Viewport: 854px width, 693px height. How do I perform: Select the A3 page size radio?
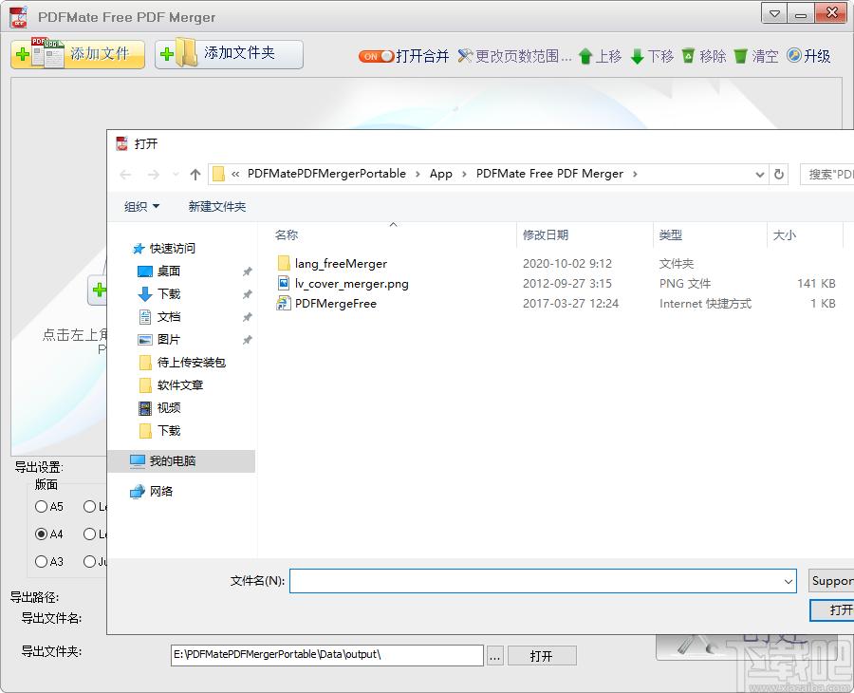[x=41, y=561]
